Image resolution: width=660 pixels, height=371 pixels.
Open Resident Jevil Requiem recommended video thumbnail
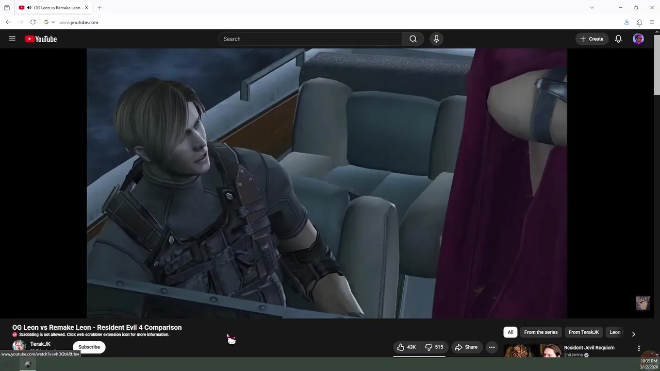point(532,350)
